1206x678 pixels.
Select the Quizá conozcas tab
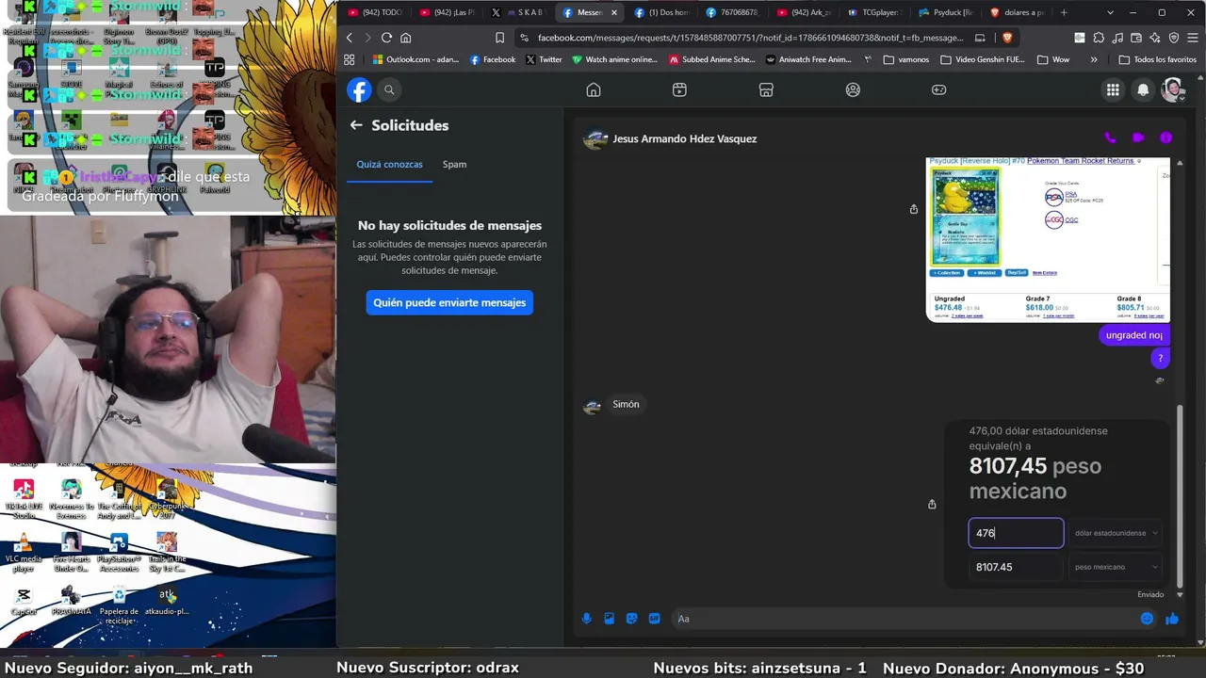pos(389,164)
